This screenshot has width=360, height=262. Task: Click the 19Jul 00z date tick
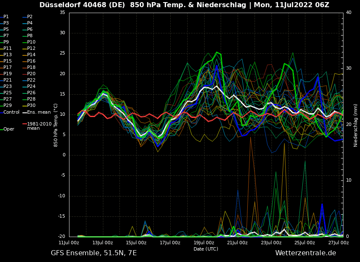coord(204,243)
